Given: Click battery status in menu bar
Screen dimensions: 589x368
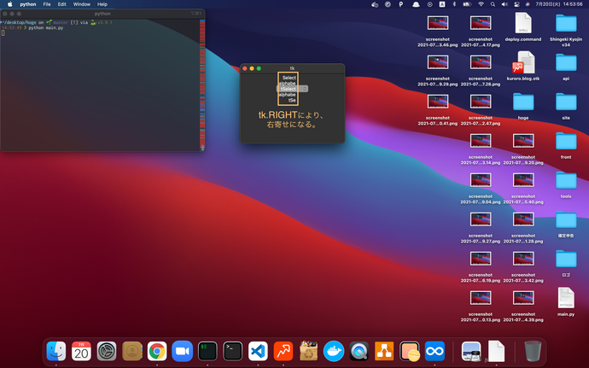Looking at the screenshot, I should [x=467, y=4].
